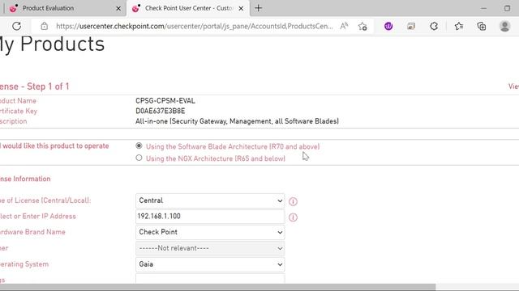The width and height of the screenshot is (519, 291).
Task: Click the IP address field 192.168.1.100
Action: [210, 217]
